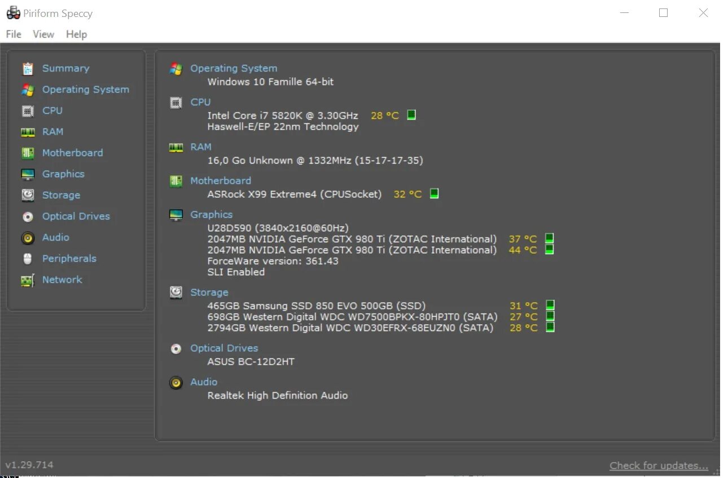Click the Speccy app icon in title bar
The width and height of the screenshot is (728, 478).
(14, 13)
